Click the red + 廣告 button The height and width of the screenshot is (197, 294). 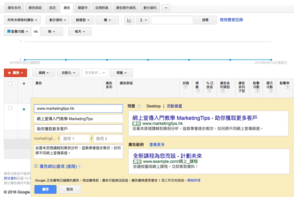point(15,73)
